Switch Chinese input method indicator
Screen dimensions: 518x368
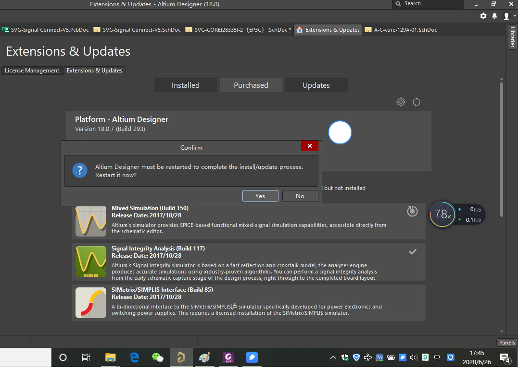point(437,357)
